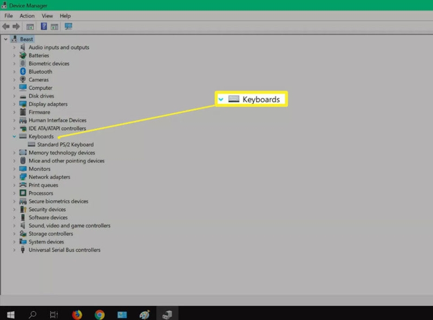
Task: Expand the Human Interface Devices category
Action: [x=14, y=120]
